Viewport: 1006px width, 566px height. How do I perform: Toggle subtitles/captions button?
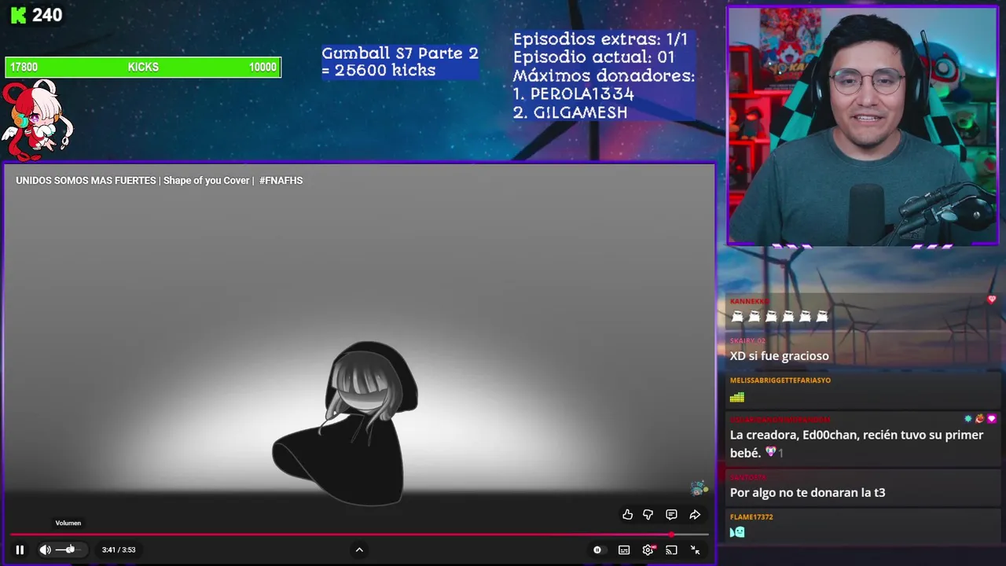pyautogui.click(x=624, y=549)
